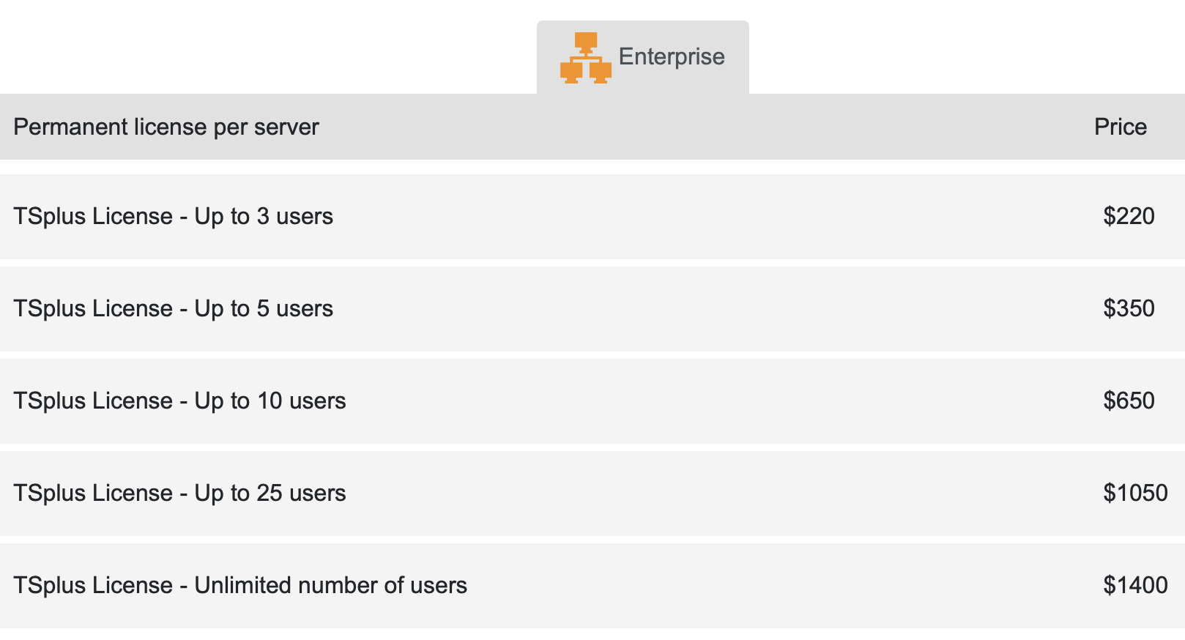Click the TSplus License text for 10 users

point(179,401)
